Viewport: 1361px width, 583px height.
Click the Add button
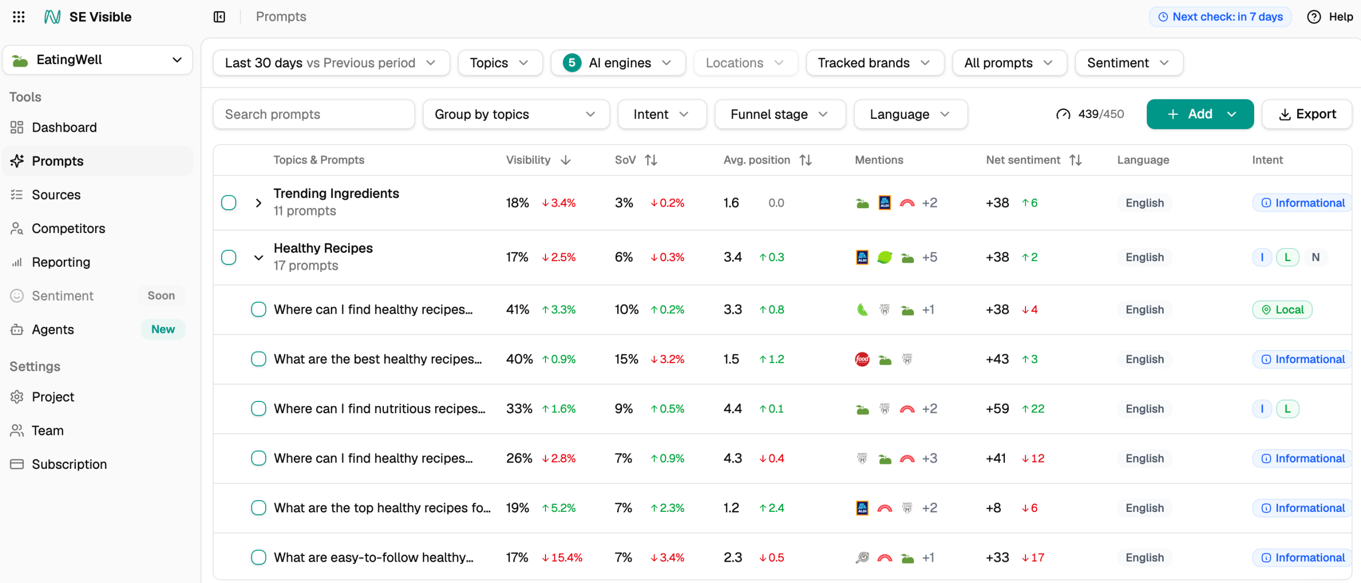(x=1200, y=114)
